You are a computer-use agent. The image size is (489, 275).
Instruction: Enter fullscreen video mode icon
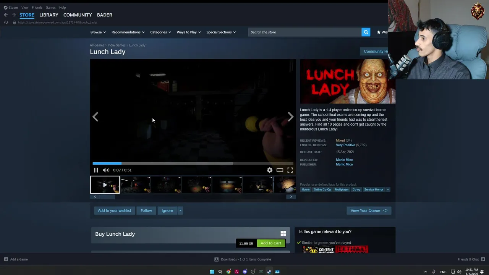click(x=290, y=170)
